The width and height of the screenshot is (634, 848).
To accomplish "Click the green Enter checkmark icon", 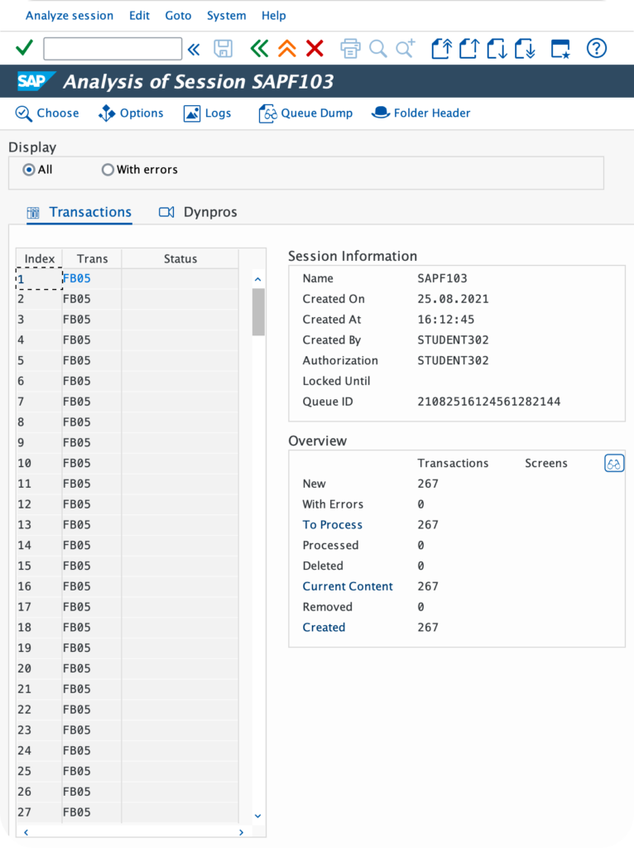I will tap(24, 48).
